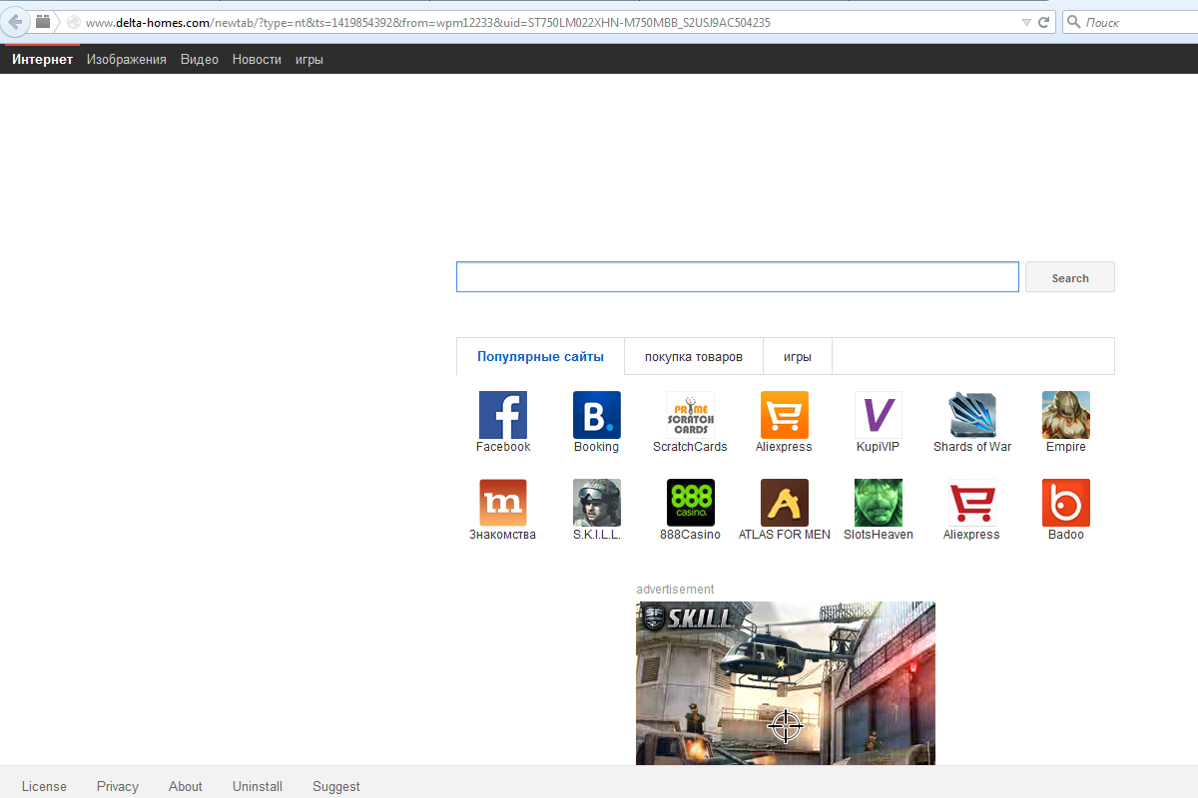
Task: Switch to the покупка товаров tab
Action: point(693,357)
